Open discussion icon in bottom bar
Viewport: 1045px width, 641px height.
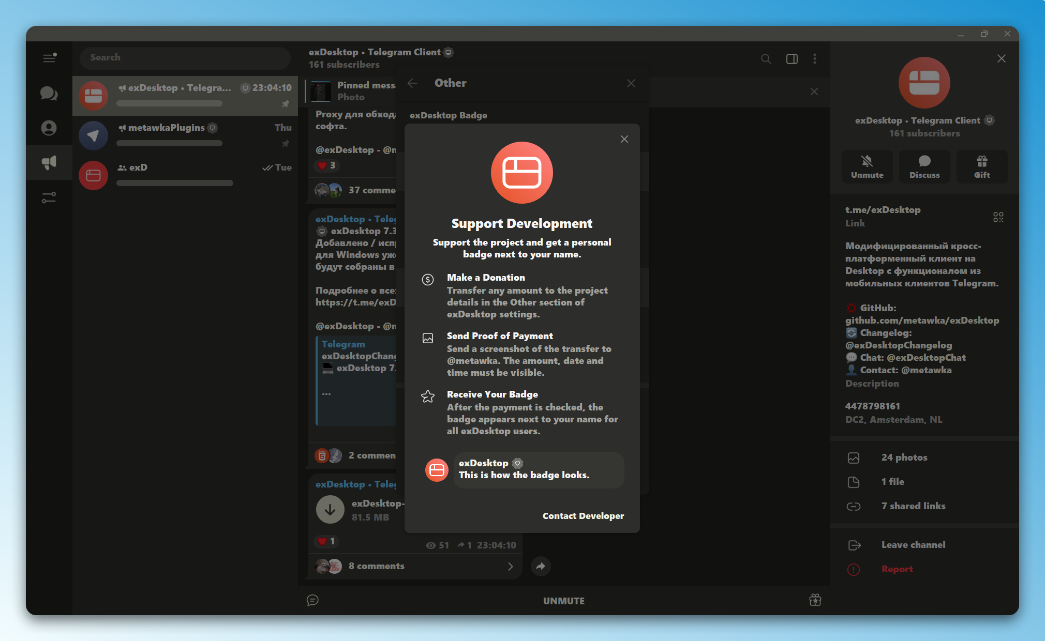[312, 600]
